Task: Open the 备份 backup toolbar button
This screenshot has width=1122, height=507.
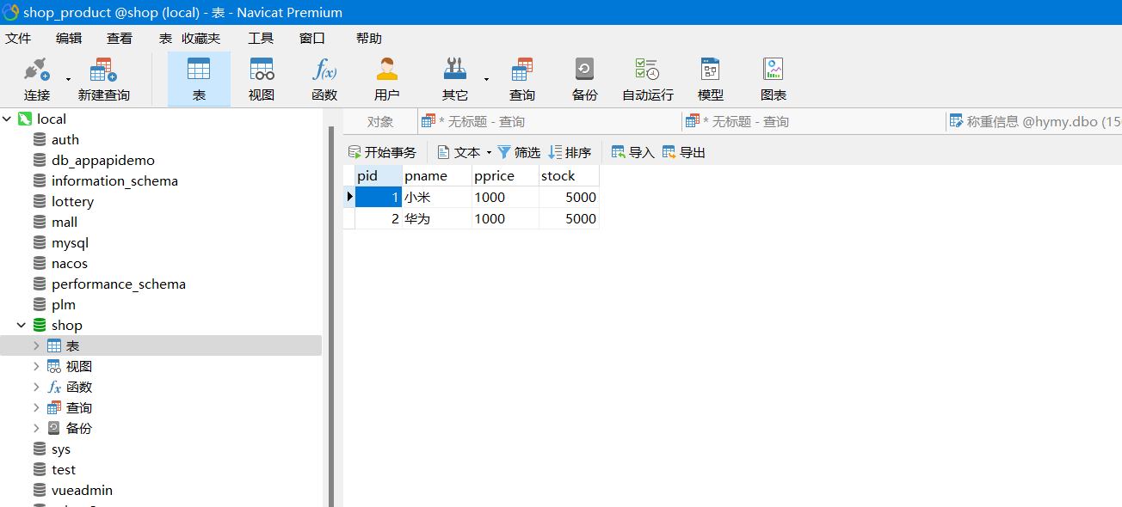Action: tap(585, 79)
